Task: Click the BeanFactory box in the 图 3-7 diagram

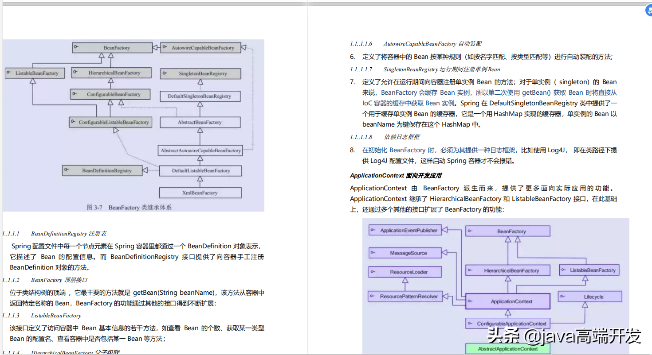Action: tap(111, 47)
